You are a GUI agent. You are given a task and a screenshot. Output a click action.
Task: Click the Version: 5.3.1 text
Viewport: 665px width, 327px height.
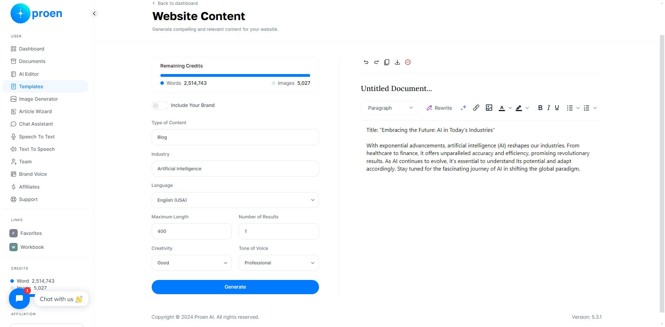tap(587, 317)
